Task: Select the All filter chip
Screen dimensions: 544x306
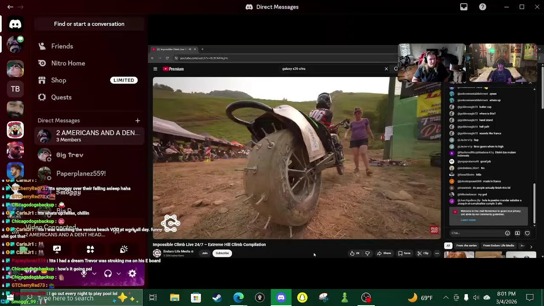Action: [x=448, y=246]
